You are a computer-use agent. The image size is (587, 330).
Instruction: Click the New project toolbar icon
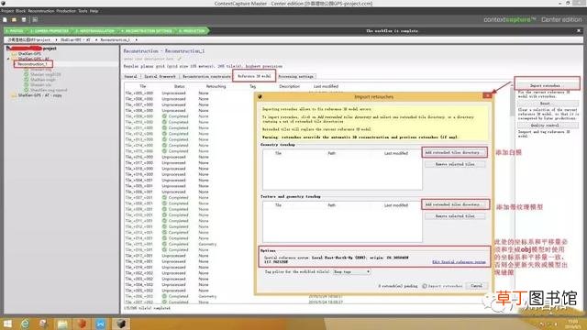(x=5, y=20)
